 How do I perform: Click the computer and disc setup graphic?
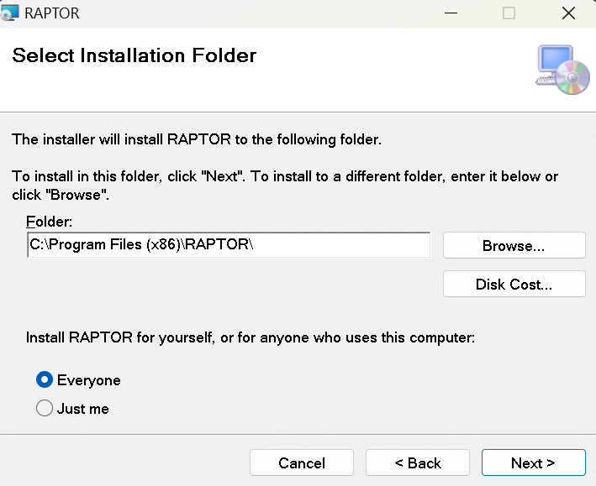click(x=562, y=70)
